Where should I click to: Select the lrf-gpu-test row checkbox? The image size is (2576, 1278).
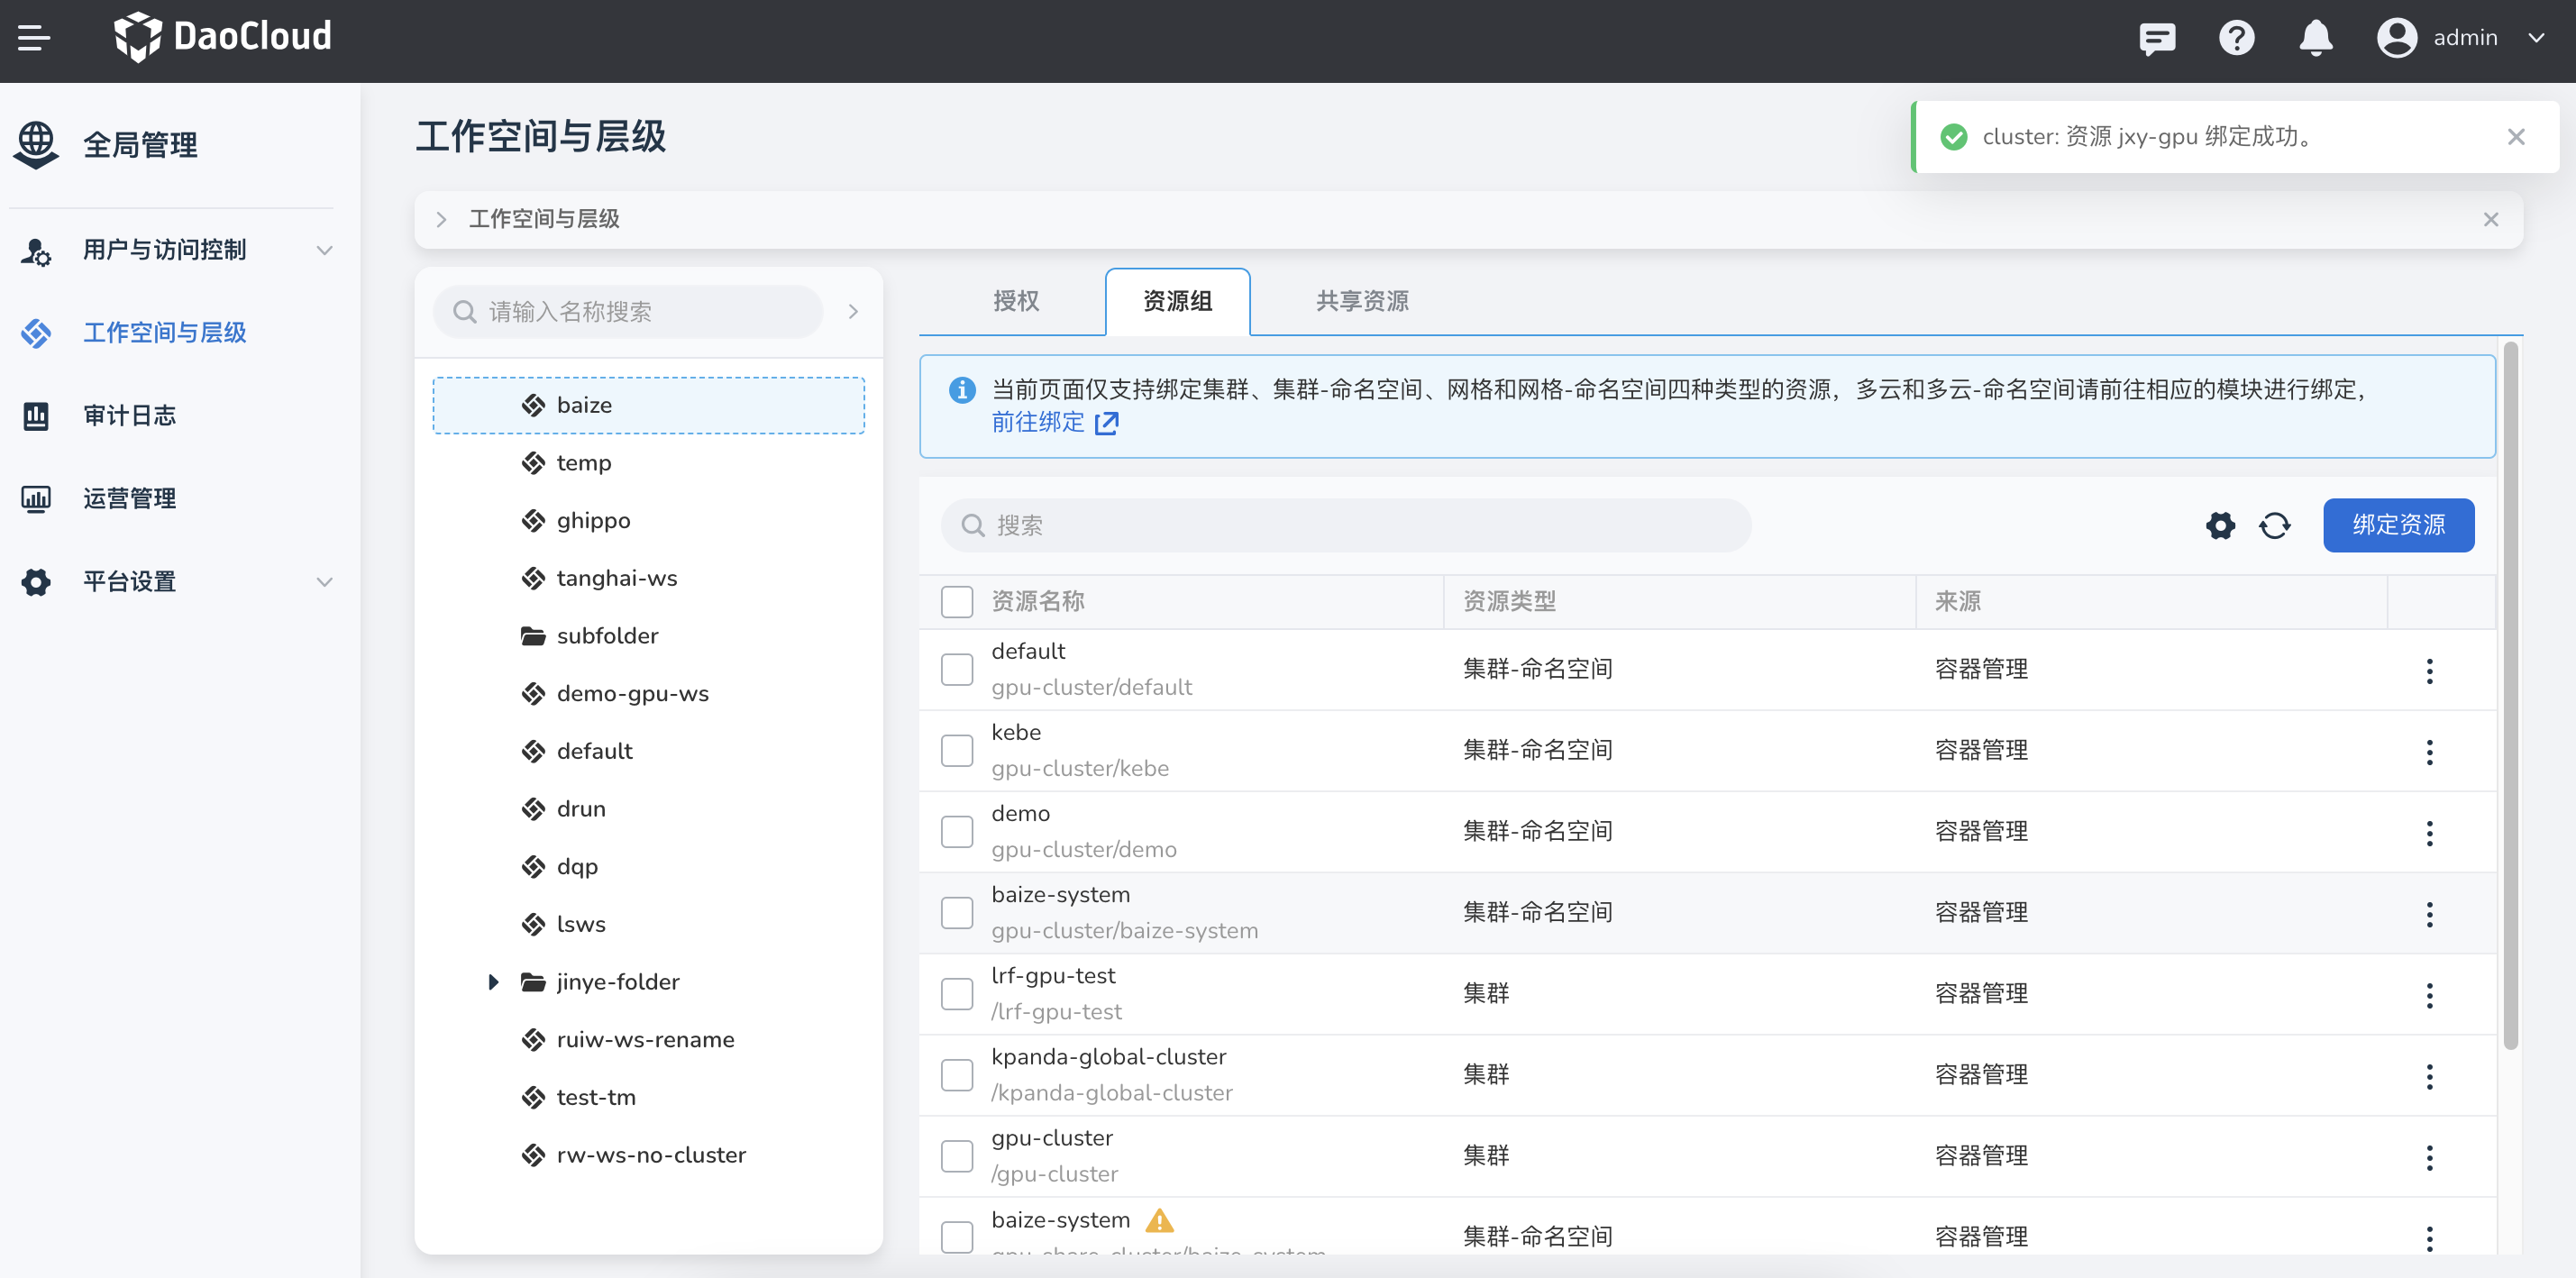click(956, 993)
